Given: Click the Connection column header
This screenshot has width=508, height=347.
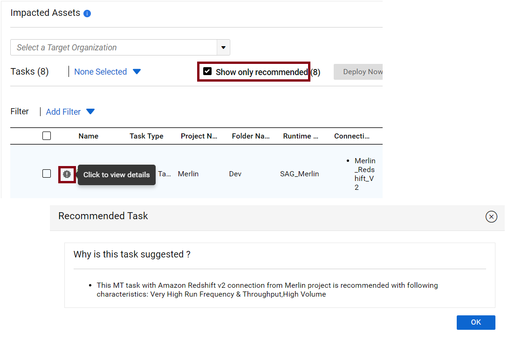Looking at the screenshot, I should pos(352,136).
